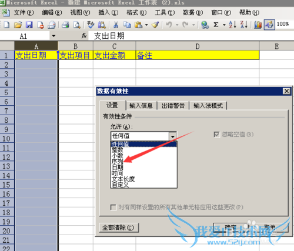Open Print Preview magnifier icon
The image size is (294, 251).
pos(76,25)
